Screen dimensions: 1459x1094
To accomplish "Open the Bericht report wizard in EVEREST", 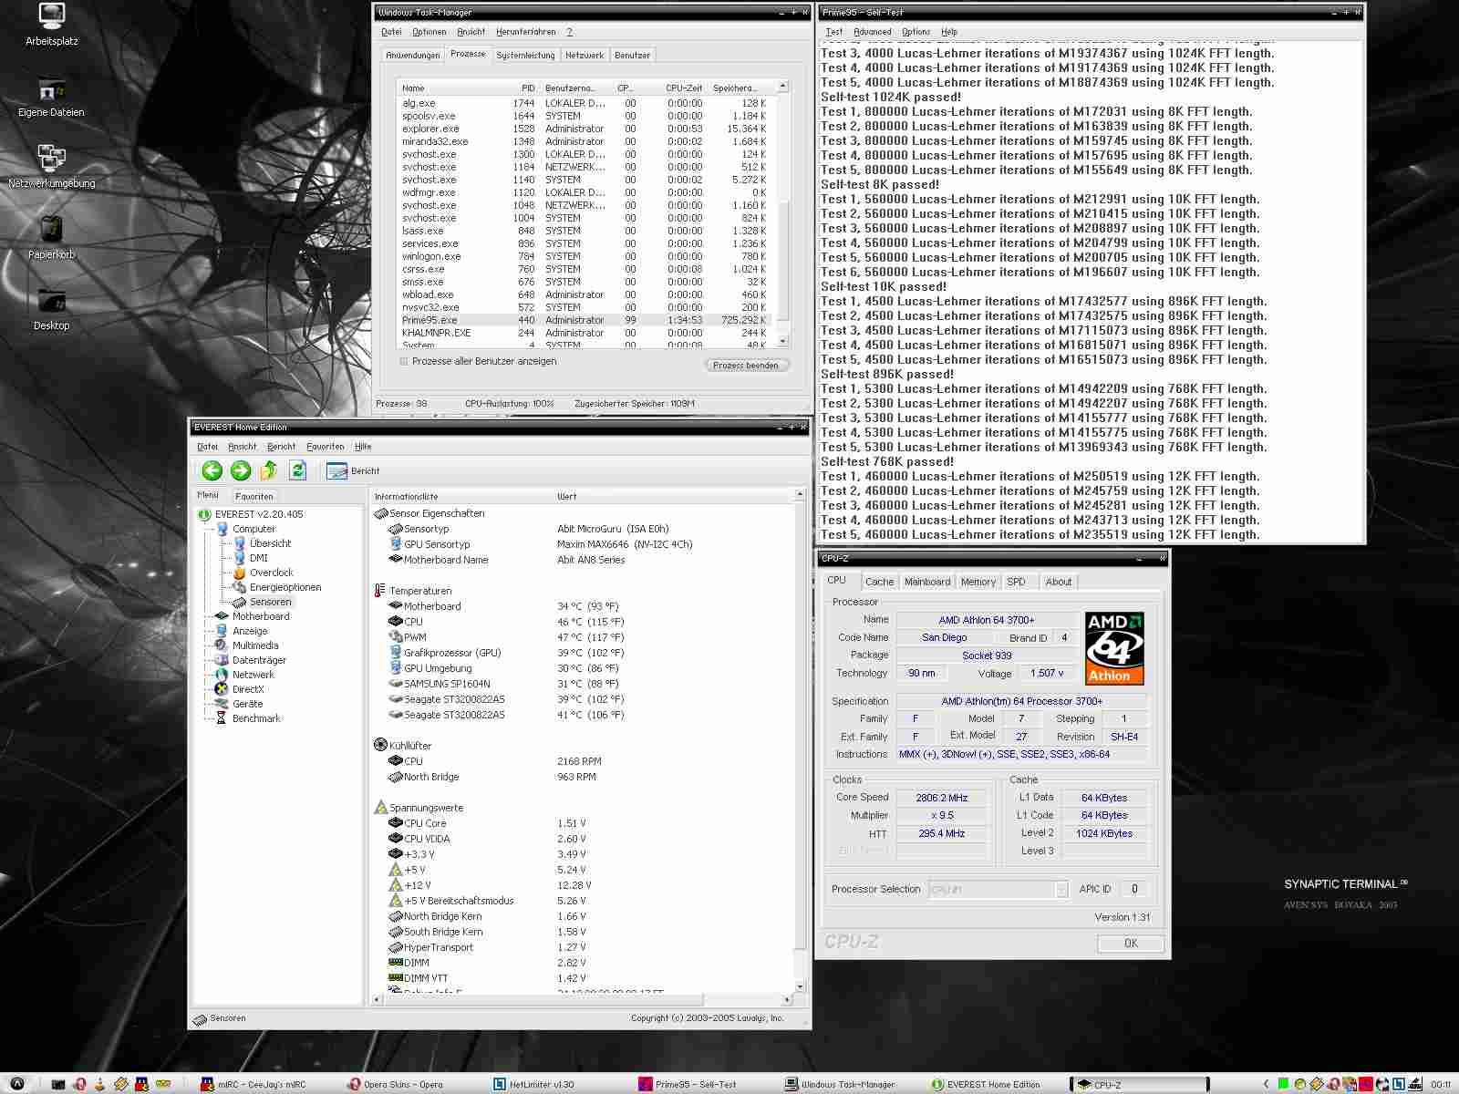I will (x=353, y=471).
